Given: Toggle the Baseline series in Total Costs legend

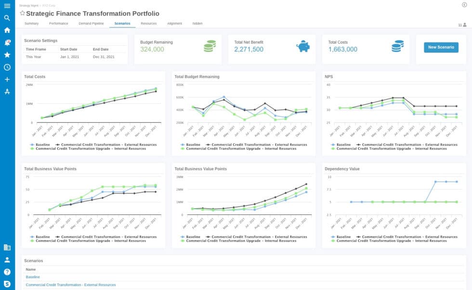Looking at the screenshot, I should coord(39,143).
